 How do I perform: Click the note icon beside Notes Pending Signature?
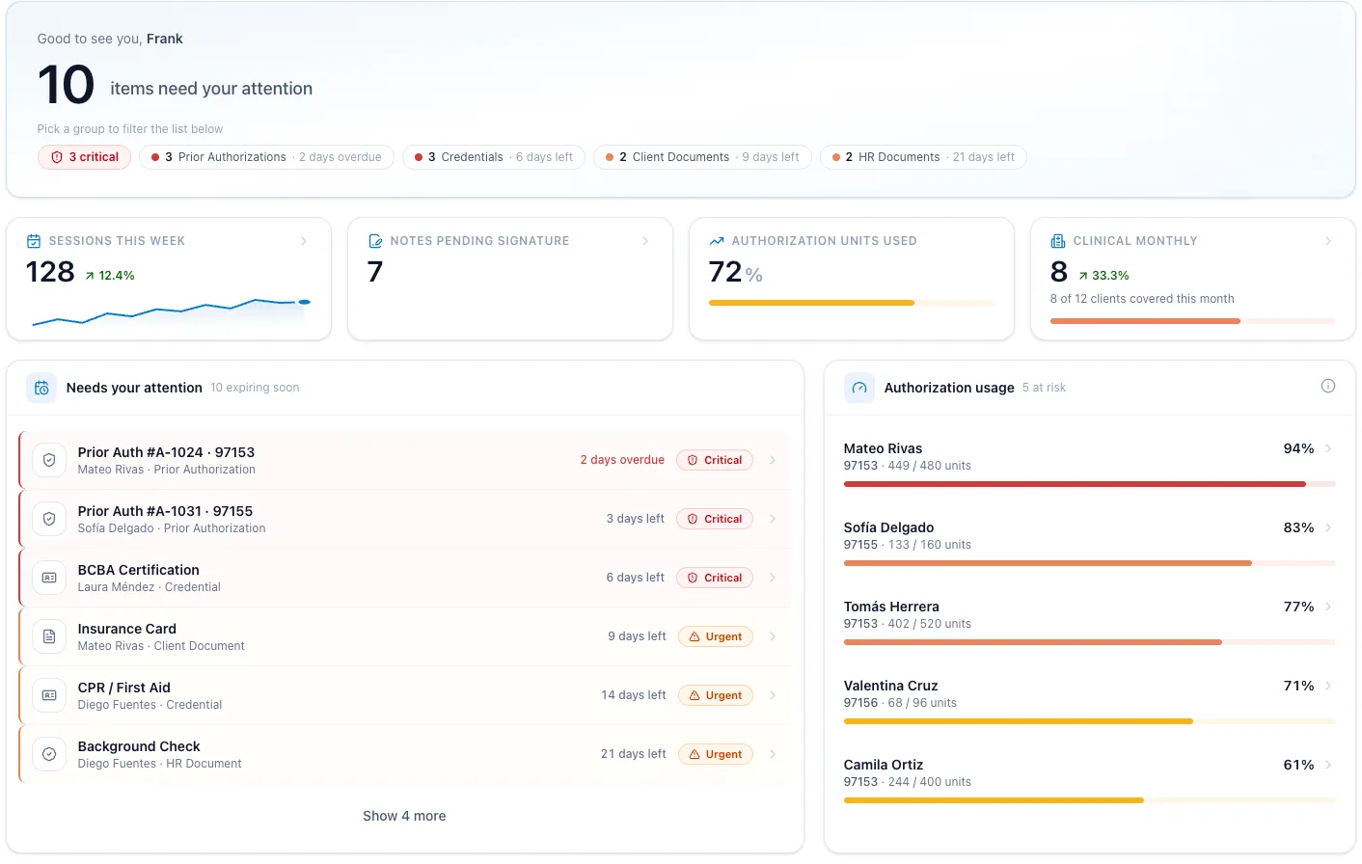pyautogui.click(x=375, y=241)
